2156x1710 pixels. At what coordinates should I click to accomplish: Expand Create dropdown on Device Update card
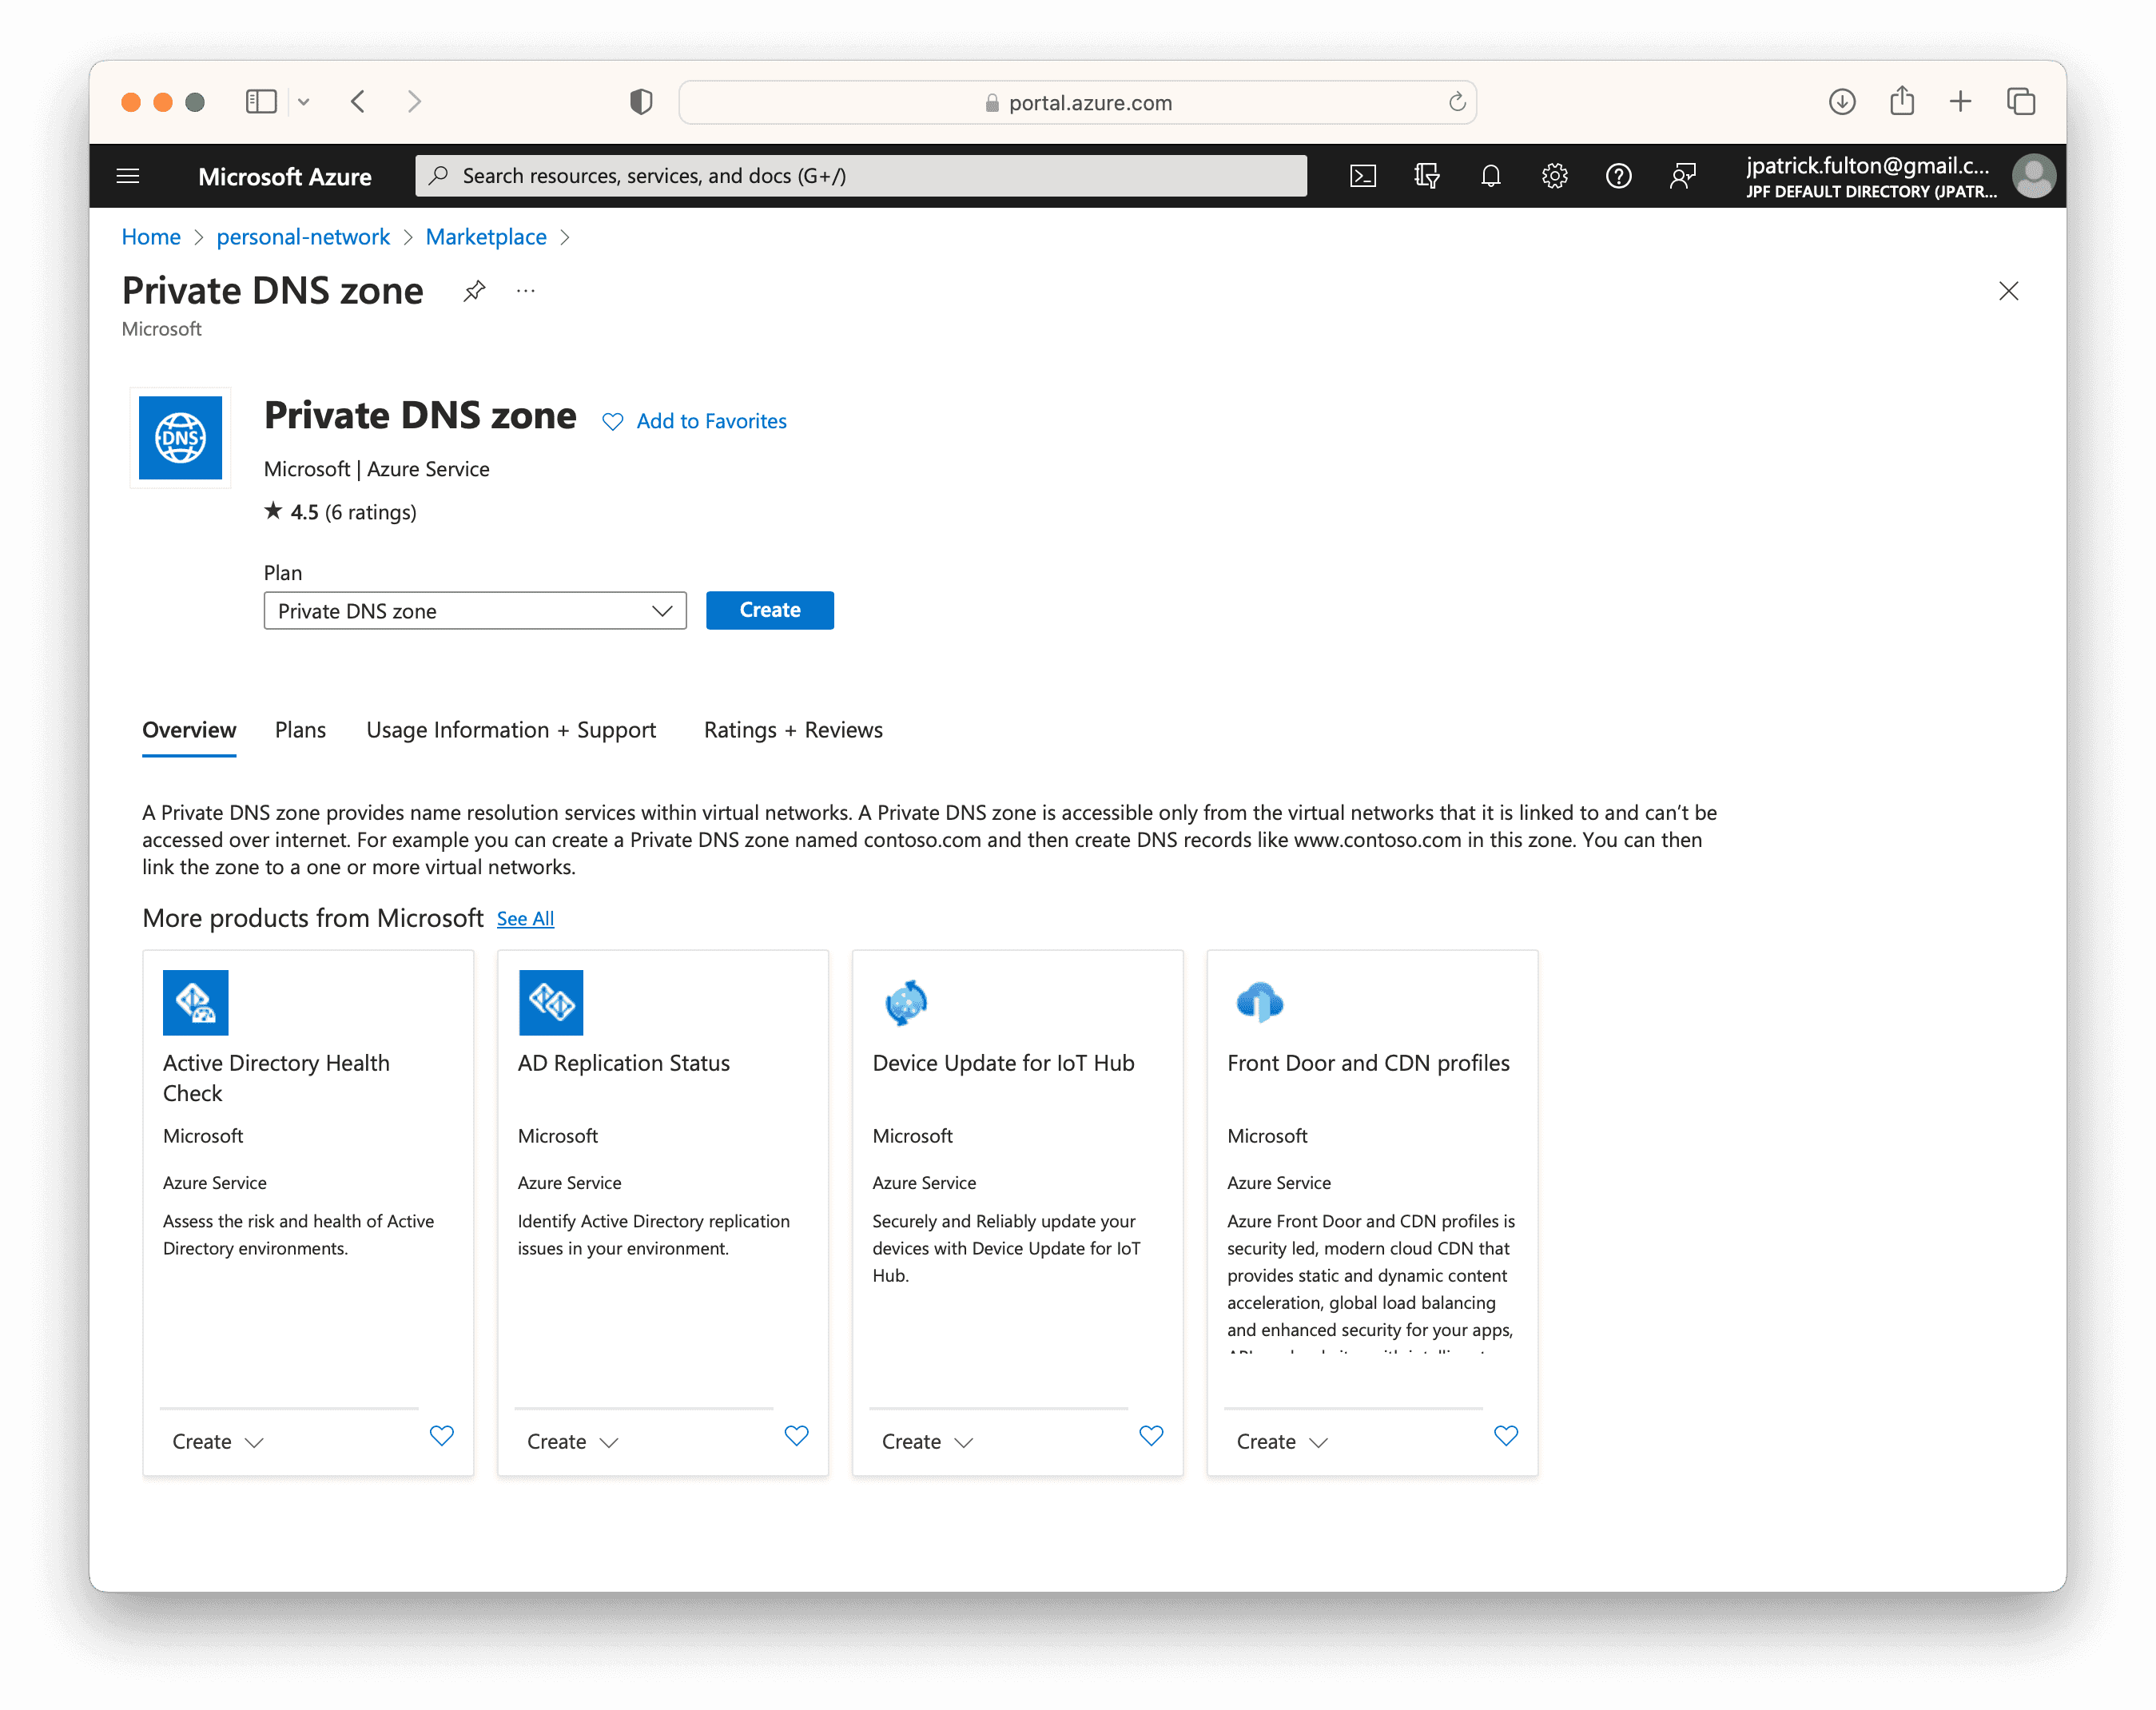[926, 1442]
